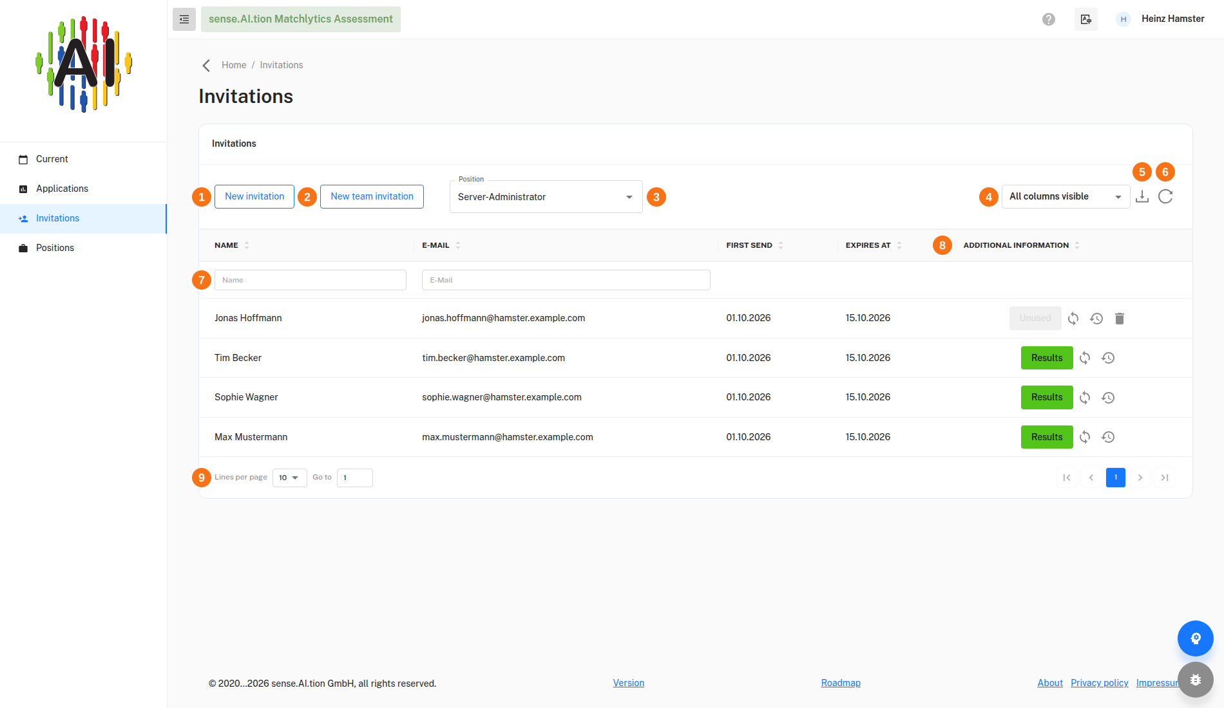Show history for Jonas Hoffmann invitation
The image size is (1224, 708).
tap(1096, 319)
